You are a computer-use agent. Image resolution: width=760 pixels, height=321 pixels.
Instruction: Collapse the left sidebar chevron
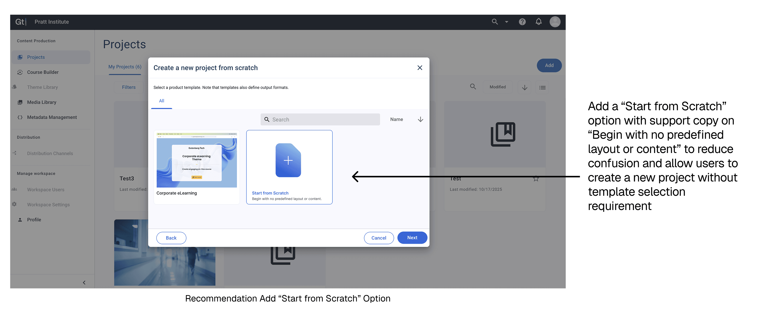[84, 283]
